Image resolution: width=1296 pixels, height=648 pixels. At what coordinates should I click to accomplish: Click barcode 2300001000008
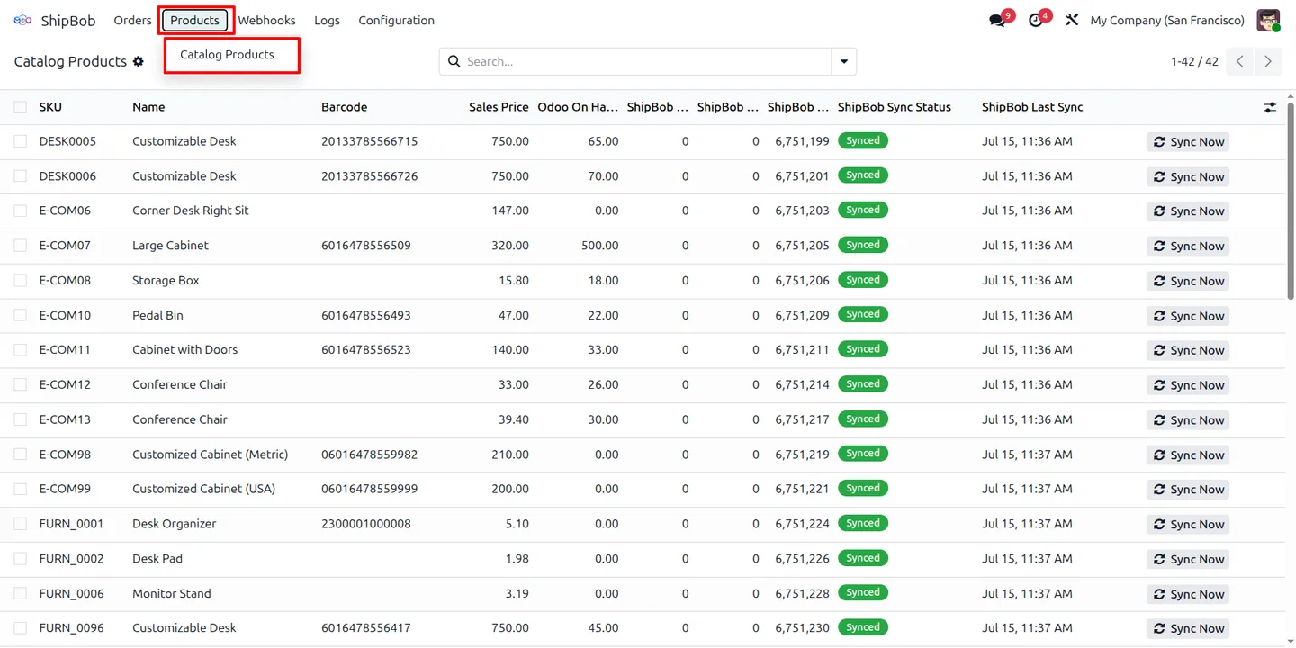tap(366, 524)
